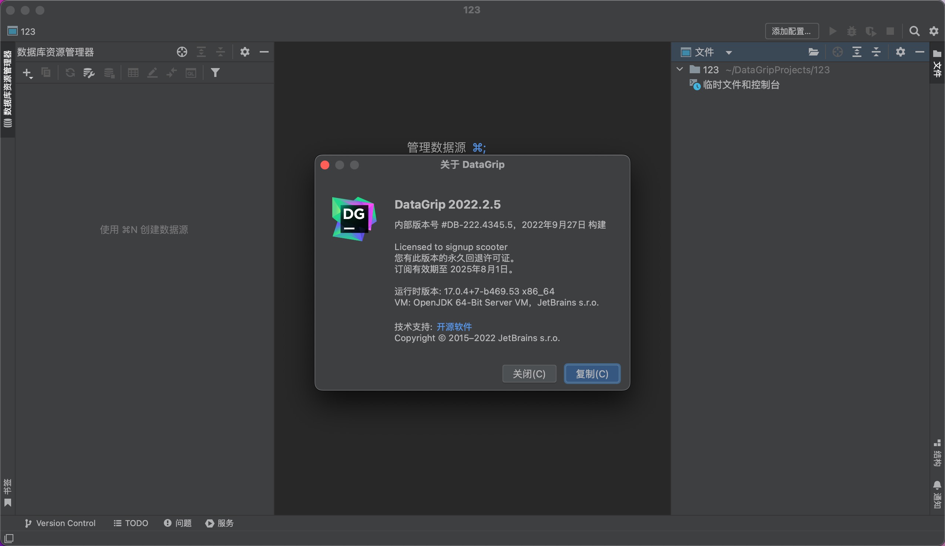Viewport: 945px width, 546px height.
Task: Click the jump to query console icon
Action: click(x=171, y=73)
